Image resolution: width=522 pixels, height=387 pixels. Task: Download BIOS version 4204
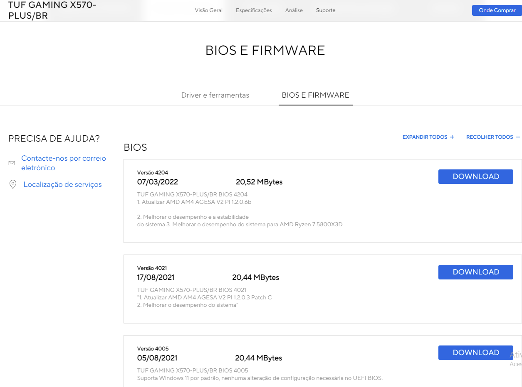click(476, 176)
